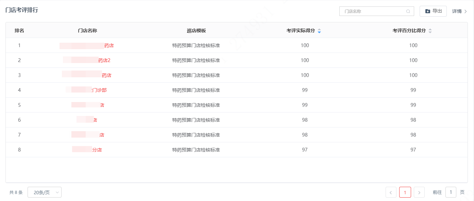The image size is (474, 201).
Task: Click the 导出 export button
Action: 433,11
